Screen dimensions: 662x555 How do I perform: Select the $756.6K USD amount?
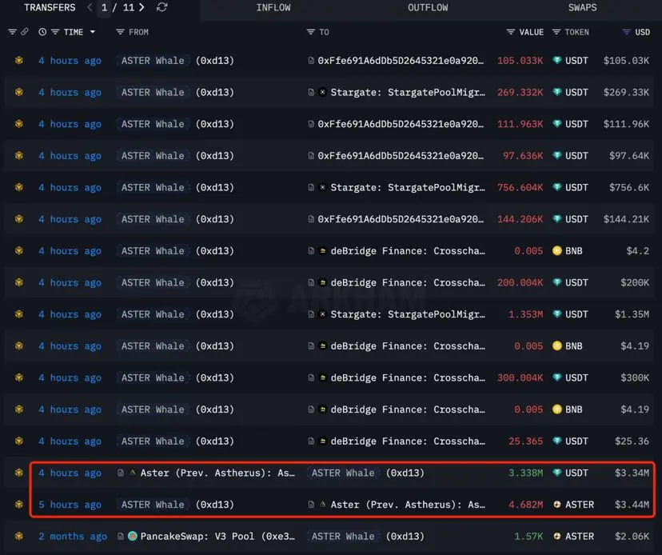[x=629, y=188]
